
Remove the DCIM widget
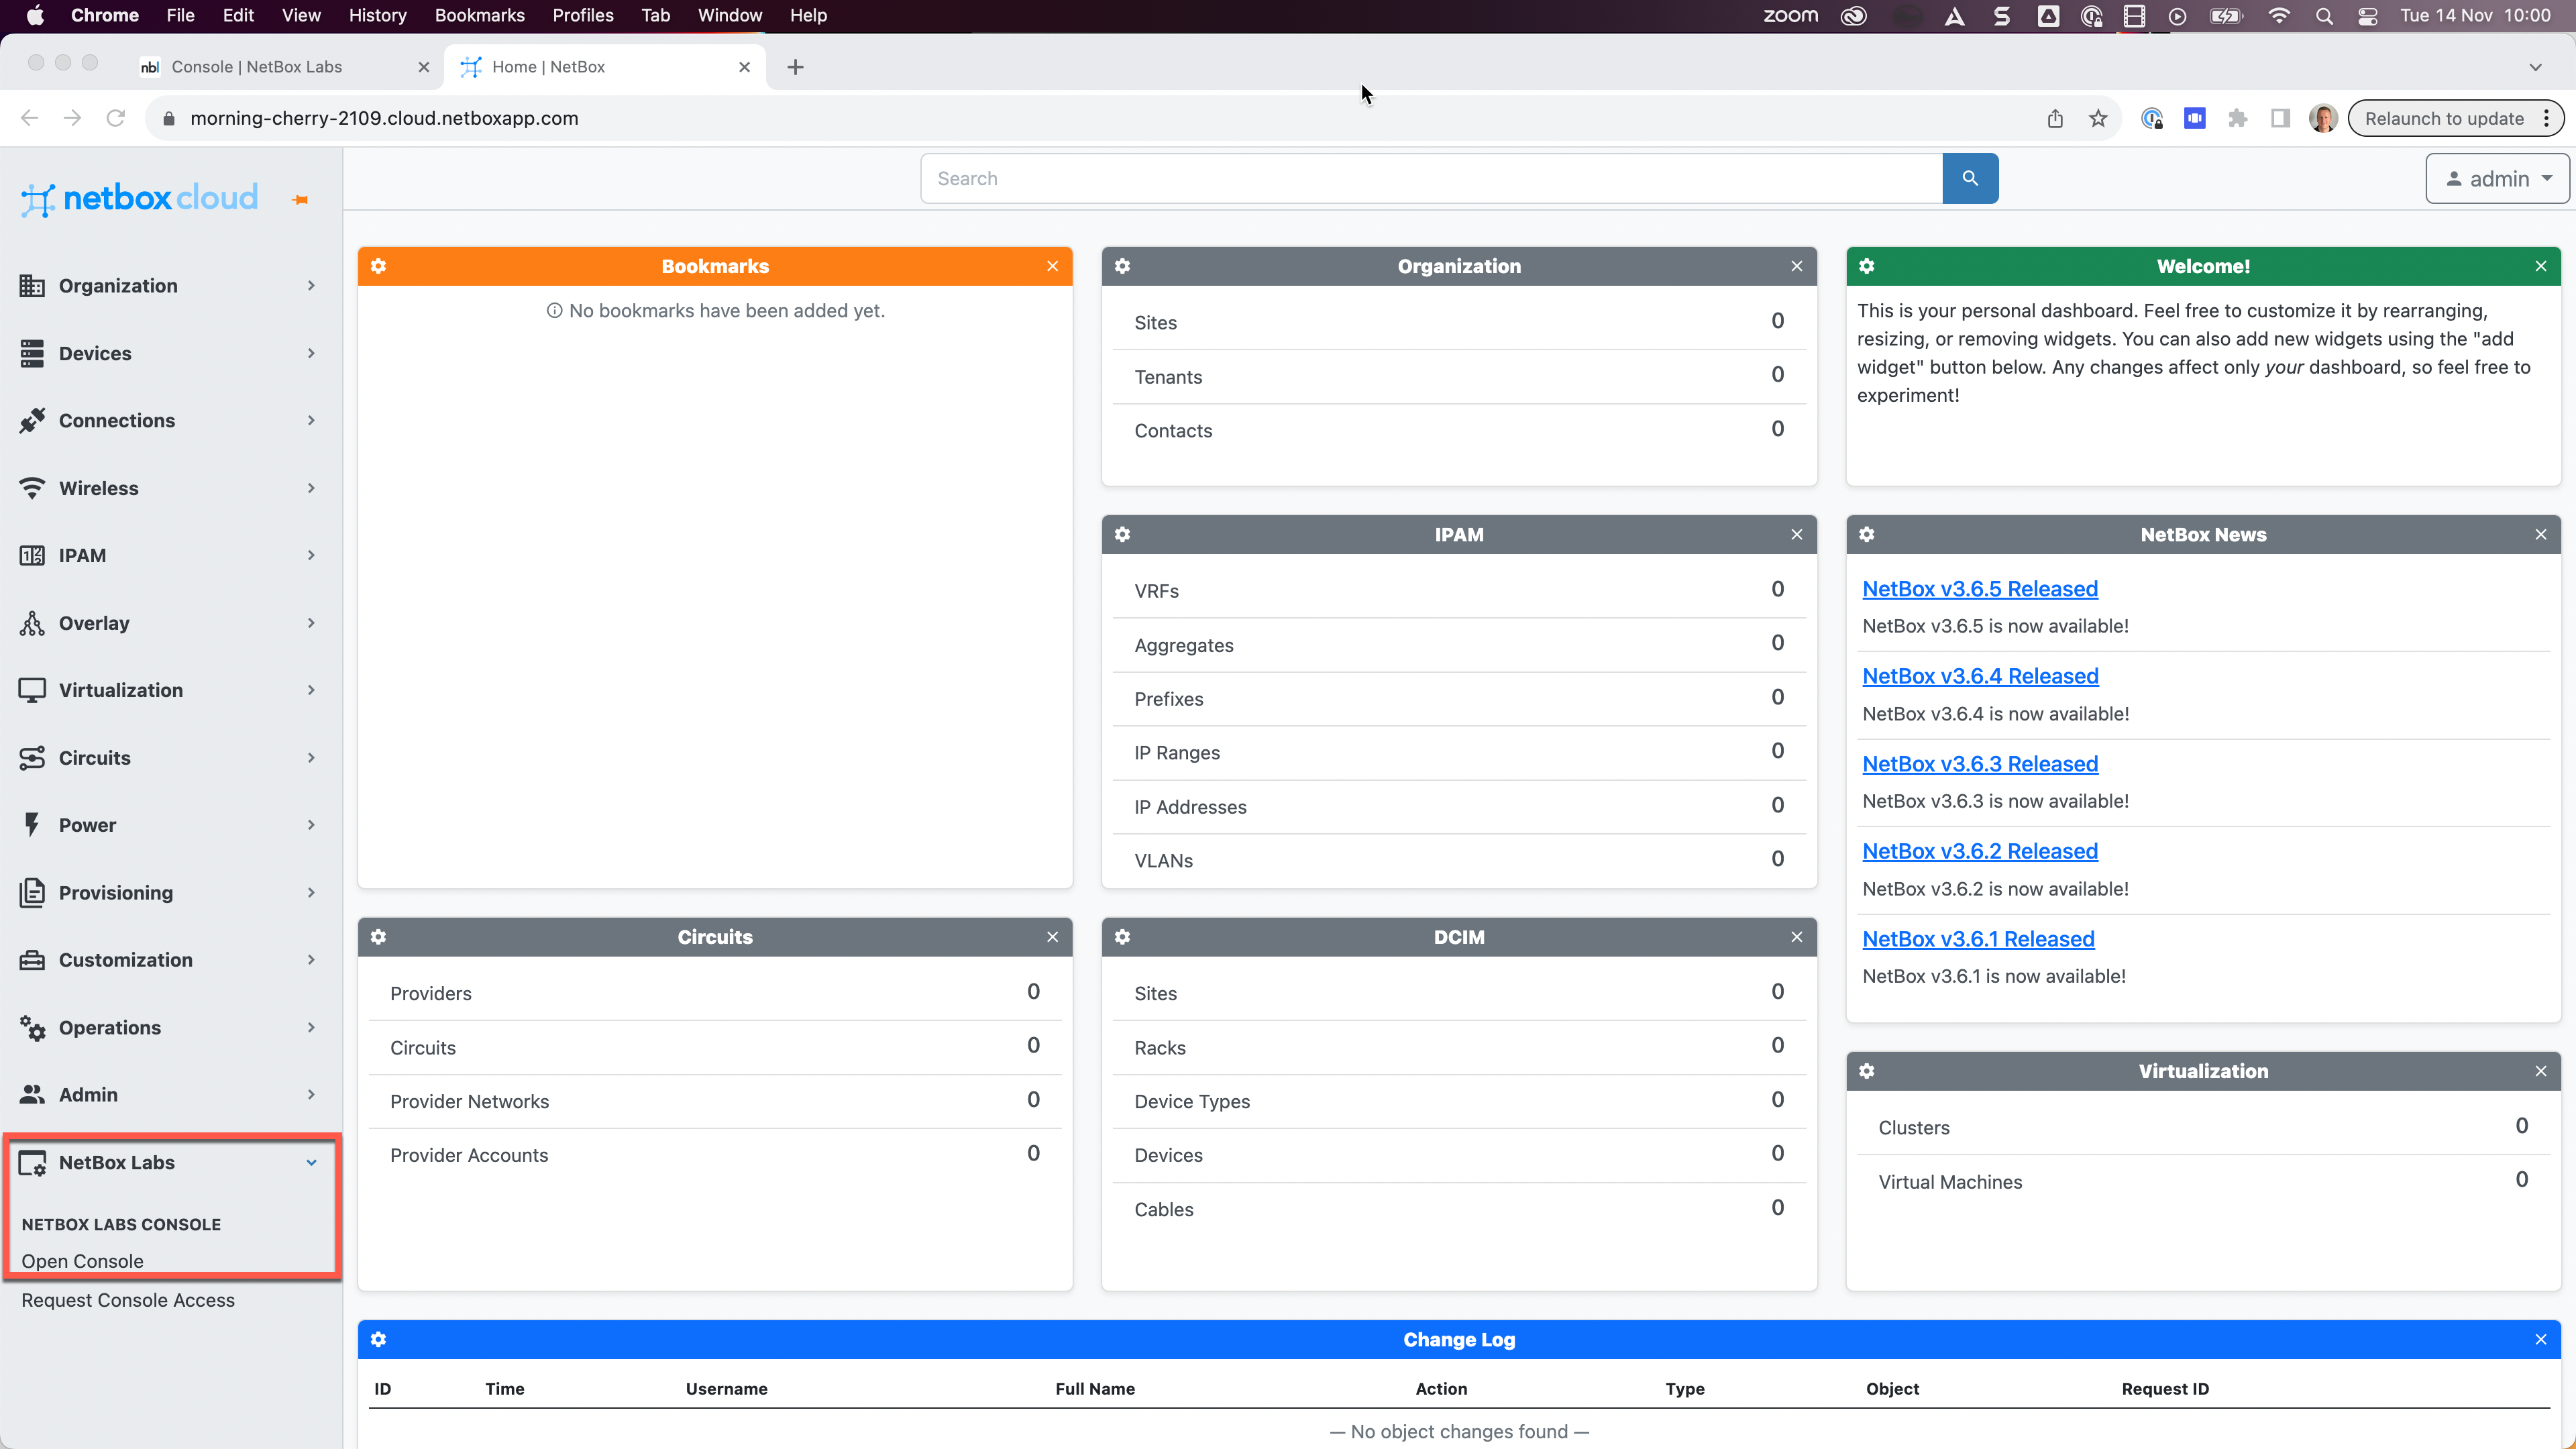[x=1796, y=937]
